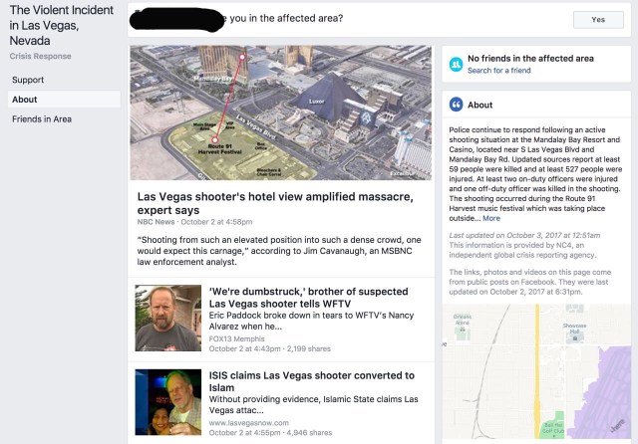
Task: Click the Yes button for affected area
Action: (598, 20)
